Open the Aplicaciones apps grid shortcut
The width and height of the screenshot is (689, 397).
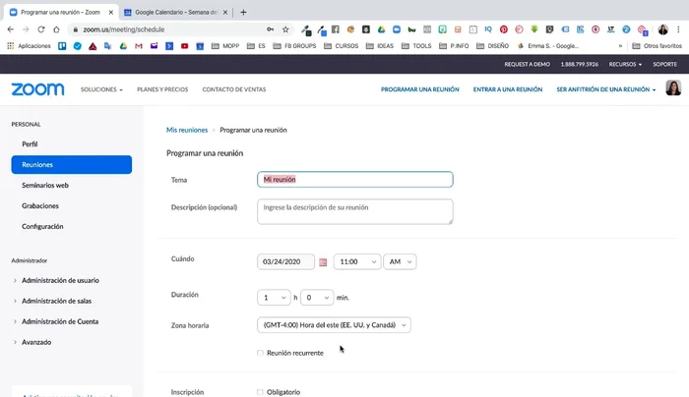(30, 46)
